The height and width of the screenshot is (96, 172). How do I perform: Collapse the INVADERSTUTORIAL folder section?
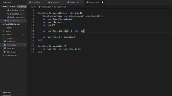pos(2,24)
